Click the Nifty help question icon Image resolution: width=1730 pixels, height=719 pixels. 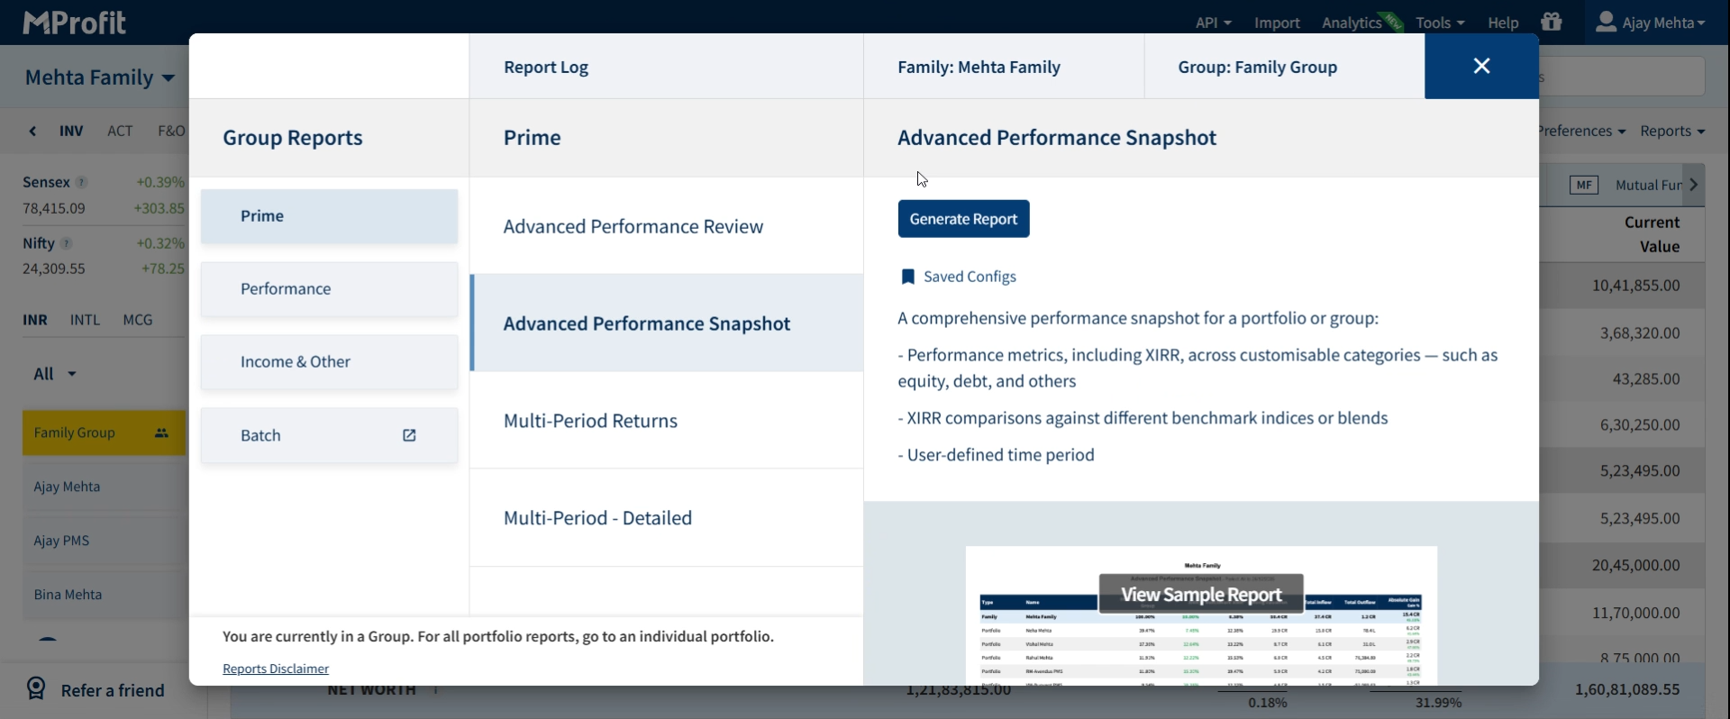[x=67, y=243]
